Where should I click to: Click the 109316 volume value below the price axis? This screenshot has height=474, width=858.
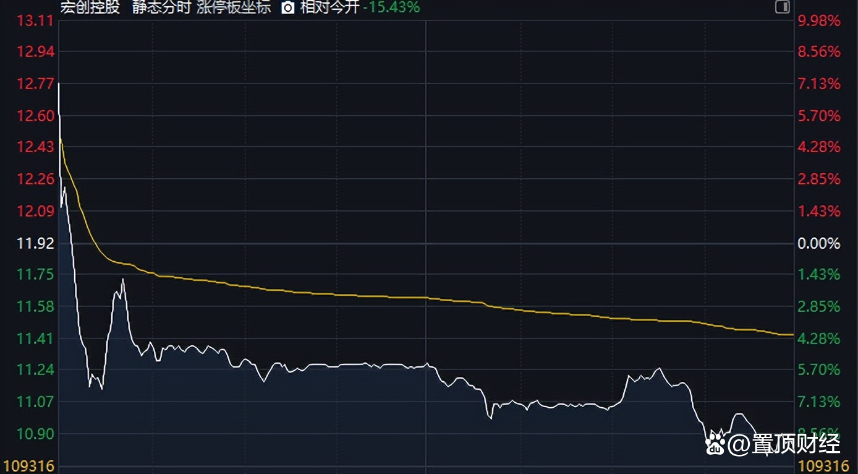tap(29, 465)
